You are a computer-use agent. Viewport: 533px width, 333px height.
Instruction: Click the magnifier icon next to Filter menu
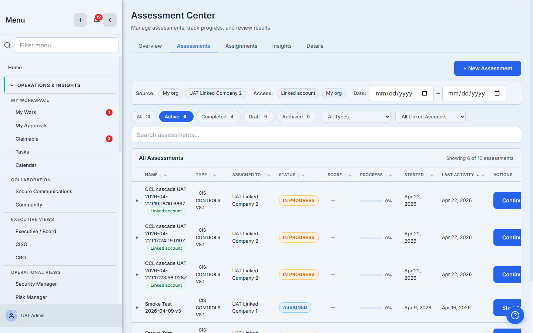[x=7, y=45]
